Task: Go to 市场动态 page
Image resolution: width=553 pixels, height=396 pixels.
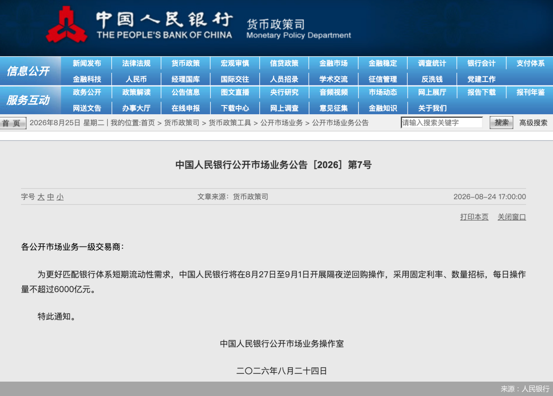Action: [383, 92]
